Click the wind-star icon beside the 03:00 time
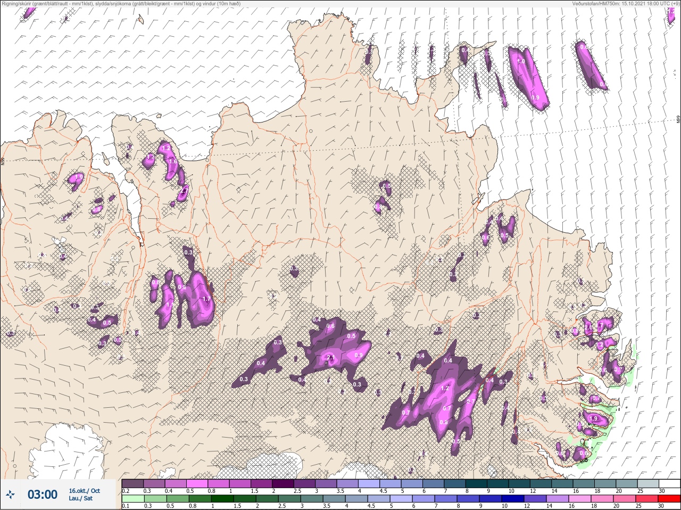681x510 pixels. 11,494
